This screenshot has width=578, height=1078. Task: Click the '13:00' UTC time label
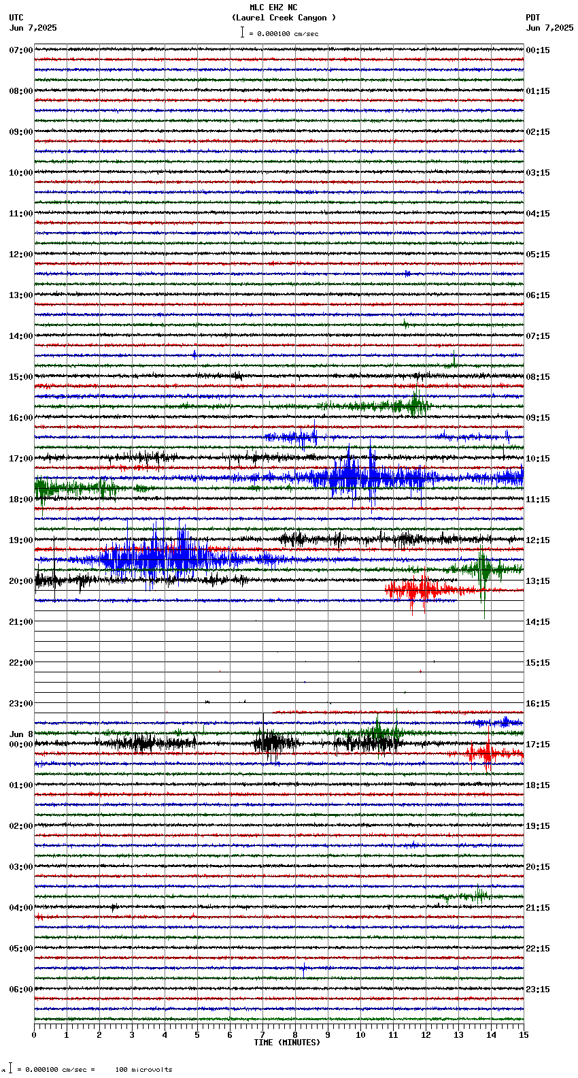coord(21,295)
